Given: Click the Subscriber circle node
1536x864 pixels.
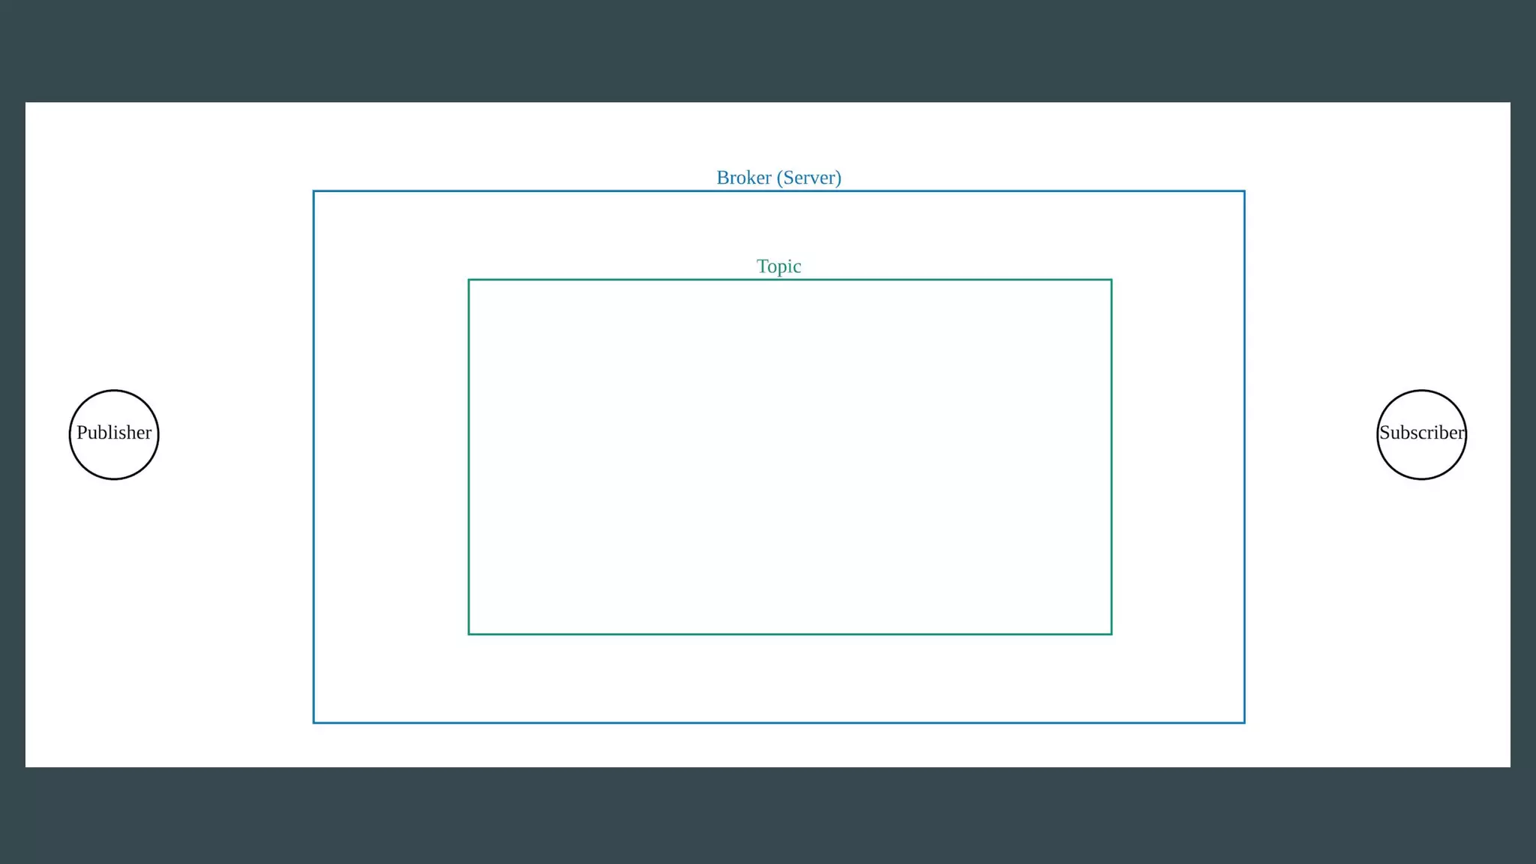Looking at the screenshot, I should tap(1421, 434).
